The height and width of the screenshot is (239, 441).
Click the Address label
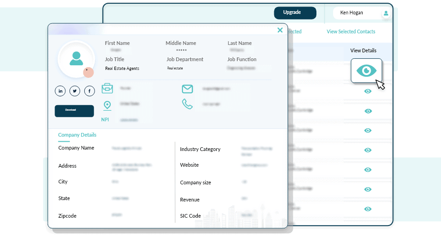(67, 166)
